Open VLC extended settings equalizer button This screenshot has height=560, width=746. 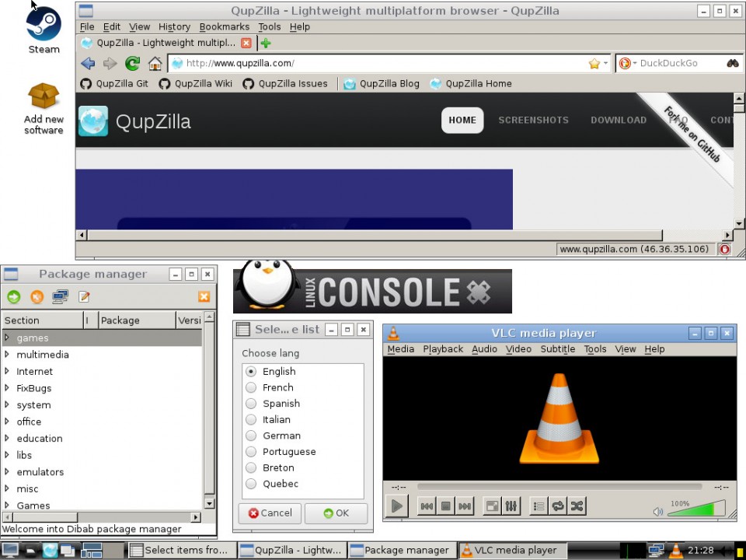[511, 506]
